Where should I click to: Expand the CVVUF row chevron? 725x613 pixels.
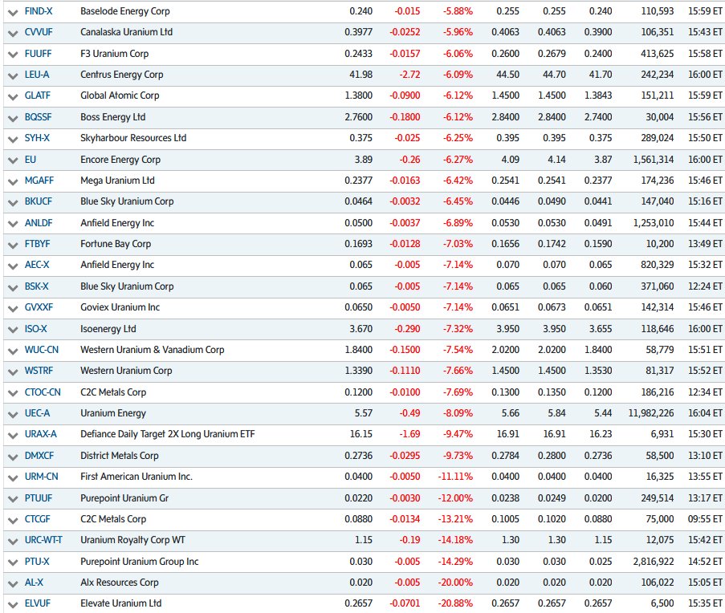click(x=13, y=33)
